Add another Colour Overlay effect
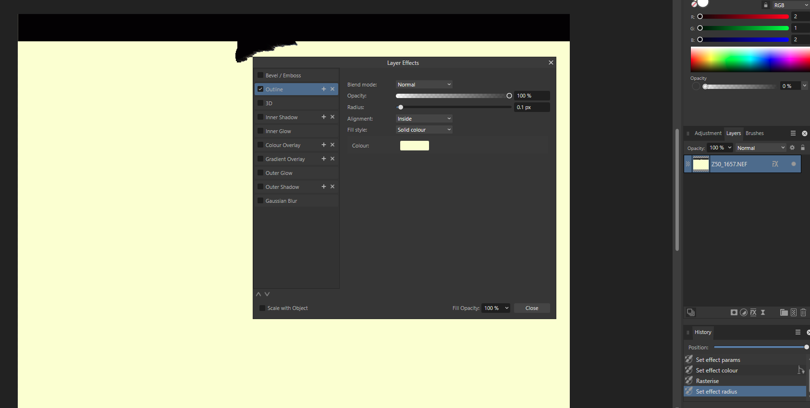Viewport: 810px width, 408px height. pyautogui.click(x=324, y=145)
